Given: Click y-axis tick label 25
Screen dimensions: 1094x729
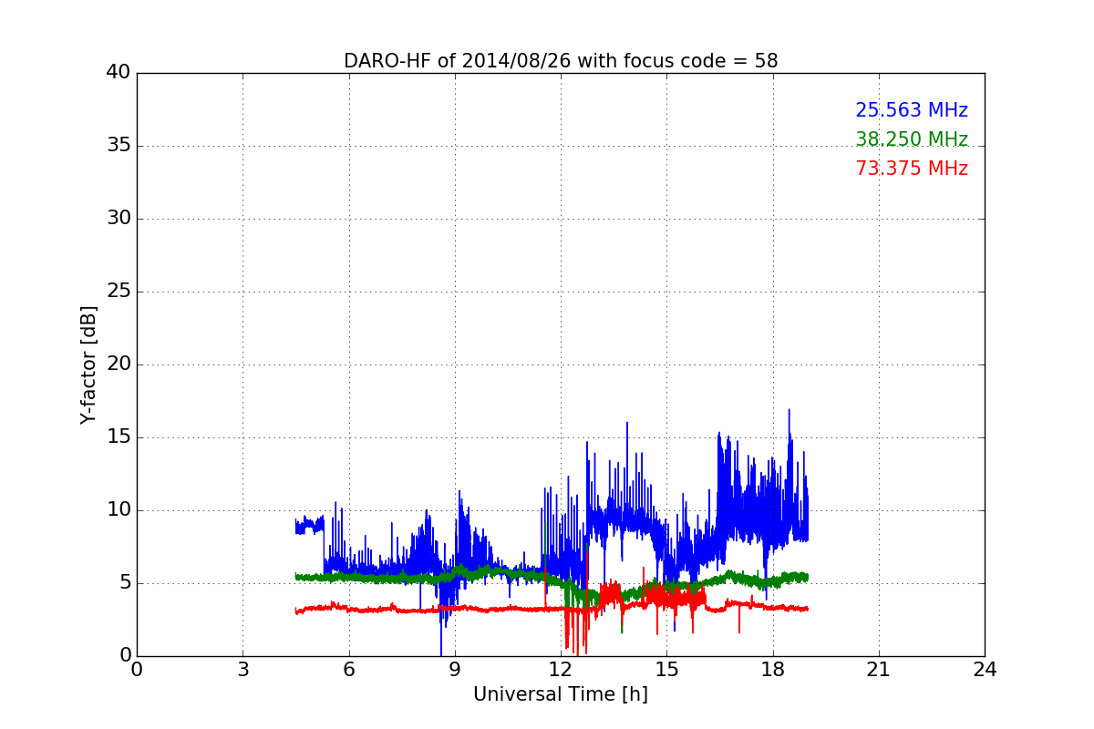Looking at the screenshot, I should click(119, 292).
